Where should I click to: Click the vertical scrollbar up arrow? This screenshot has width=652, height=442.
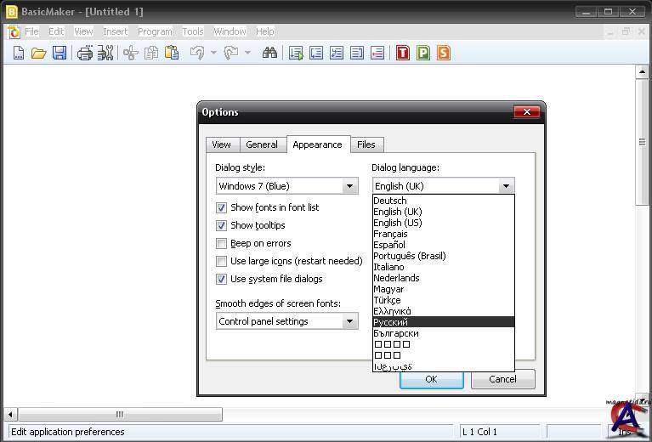(643, 72)
